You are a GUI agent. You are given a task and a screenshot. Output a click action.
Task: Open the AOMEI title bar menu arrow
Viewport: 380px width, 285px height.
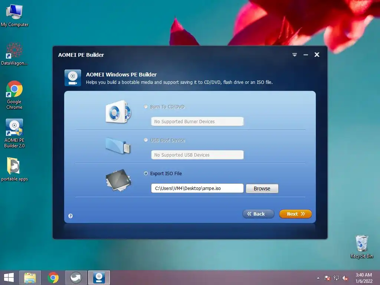pyautogui.click(x=294, y=55)
